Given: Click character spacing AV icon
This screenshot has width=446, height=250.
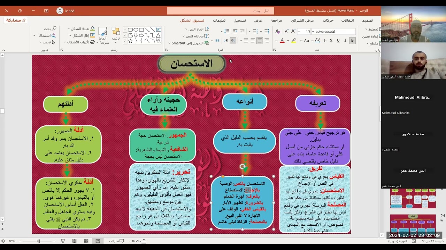Looking at the screenshot, I should 317,41.
